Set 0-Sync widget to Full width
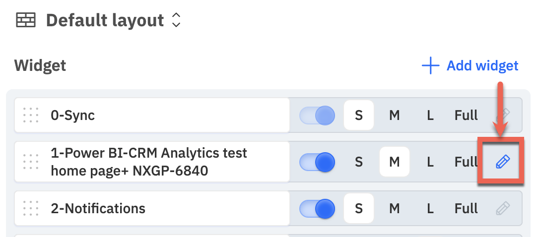 [466, 115]
